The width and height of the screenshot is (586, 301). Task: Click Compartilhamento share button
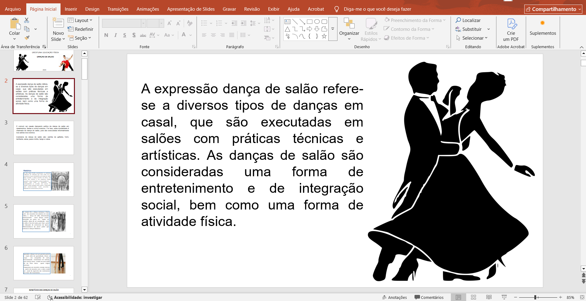(553, 9)
